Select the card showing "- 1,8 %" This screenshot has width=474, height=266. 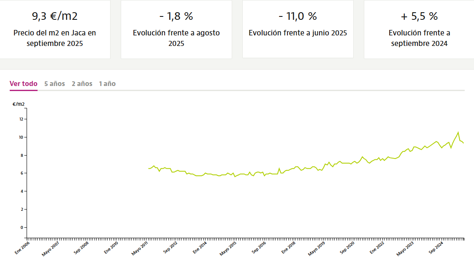(x=176, y=30)
